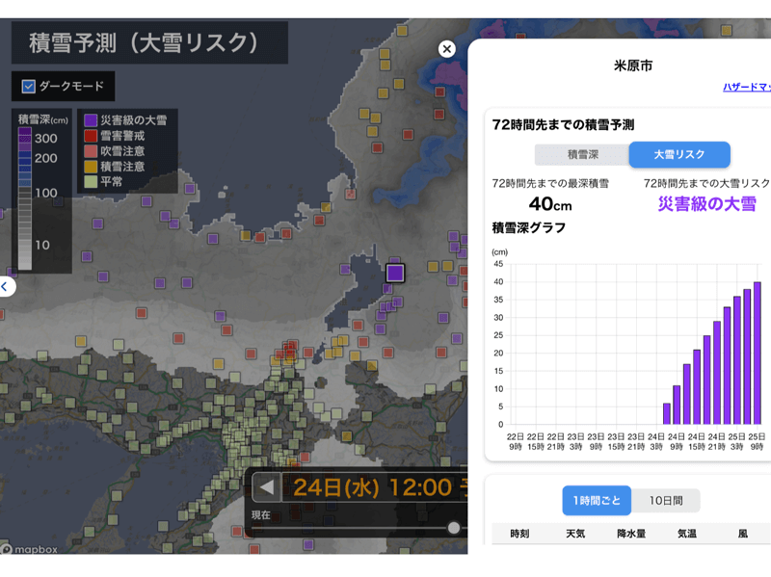Viewport: 771px width, 577px height.
Task: Click the 積雪注意 orange legend swatch
Action: pyautogui.click(x=90, y=167)
